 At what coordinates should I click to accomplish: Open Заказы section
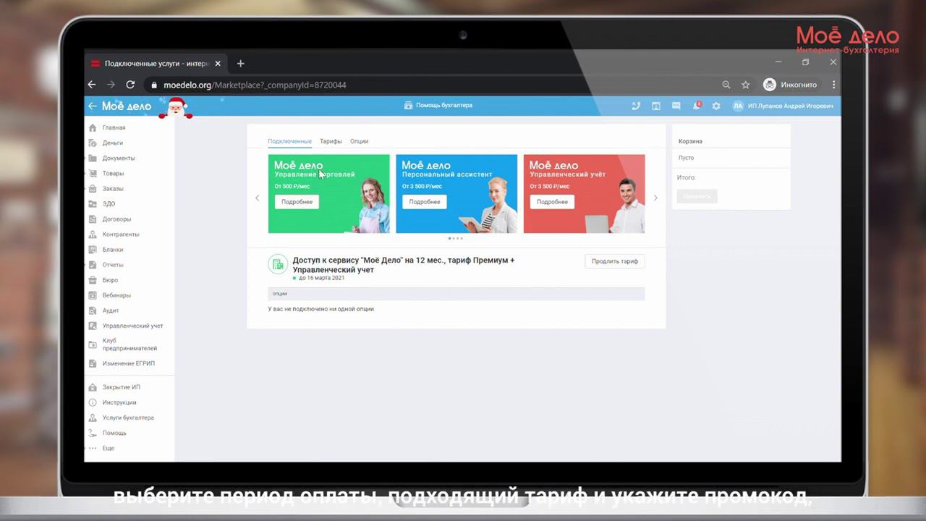click(x=113, y=188)
